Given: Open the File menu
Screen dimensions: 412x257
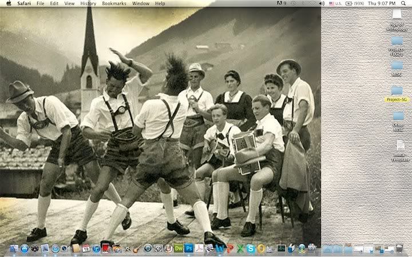Looking at the screenshot, I should point(41,3).
